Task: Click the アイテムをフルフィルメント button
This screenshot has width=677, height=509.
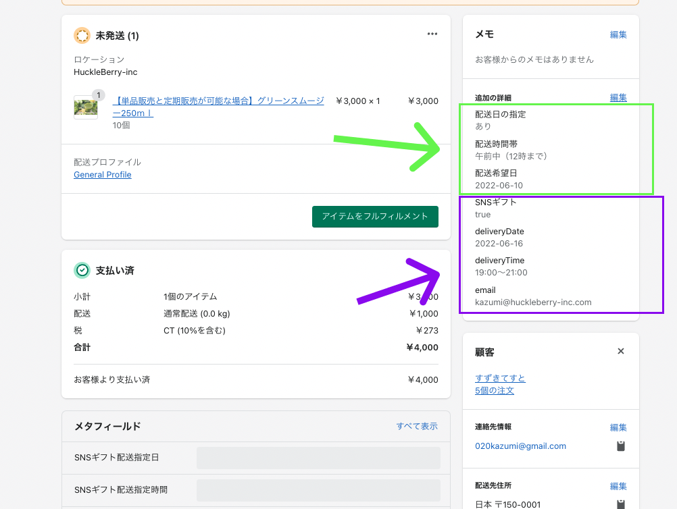Action: click(375, 217)
